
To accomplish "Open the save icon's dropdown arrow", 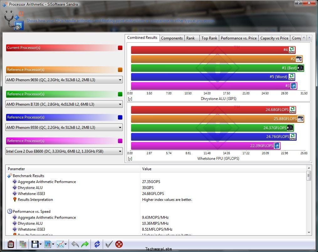I will tap(41, 244).
